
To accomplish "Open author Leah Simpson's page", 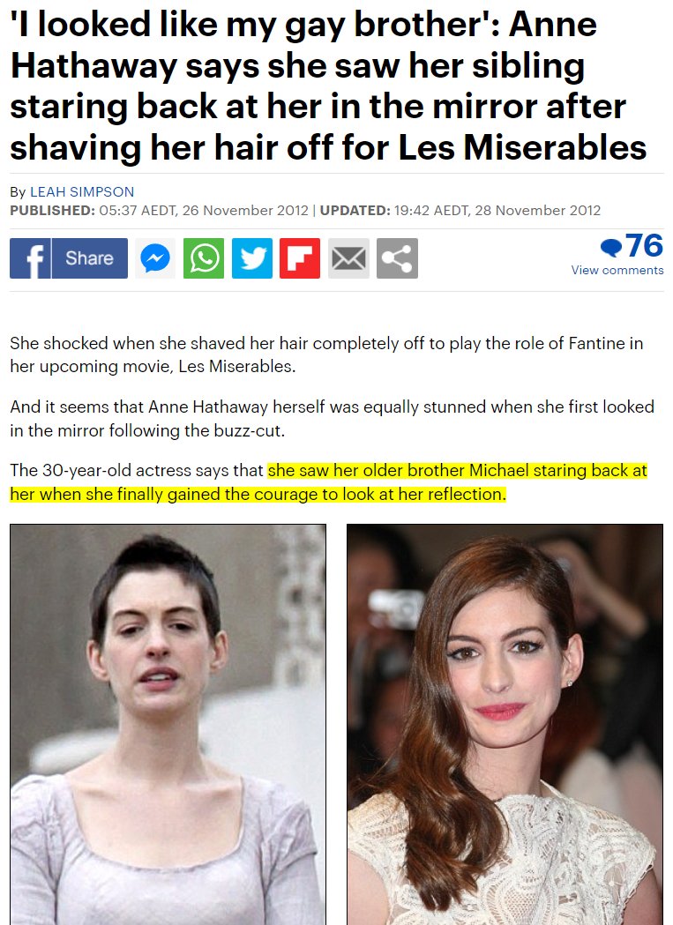I will coord(82,191).
